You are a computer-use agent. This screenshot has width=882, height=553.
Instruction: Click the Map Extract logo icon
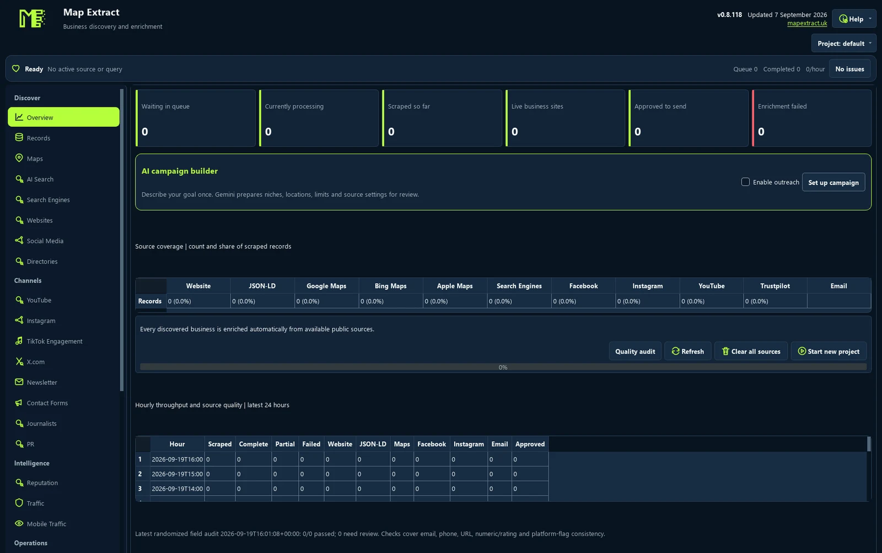[x=31, y=19]
